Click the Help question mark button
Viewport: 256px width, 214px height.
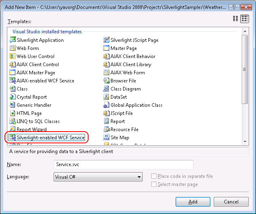(234, 7)
